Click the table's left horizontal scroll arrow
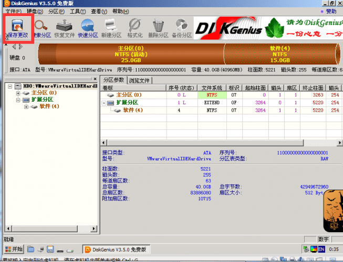The width and height of the screenshot is (343, 262). [103, 143]
